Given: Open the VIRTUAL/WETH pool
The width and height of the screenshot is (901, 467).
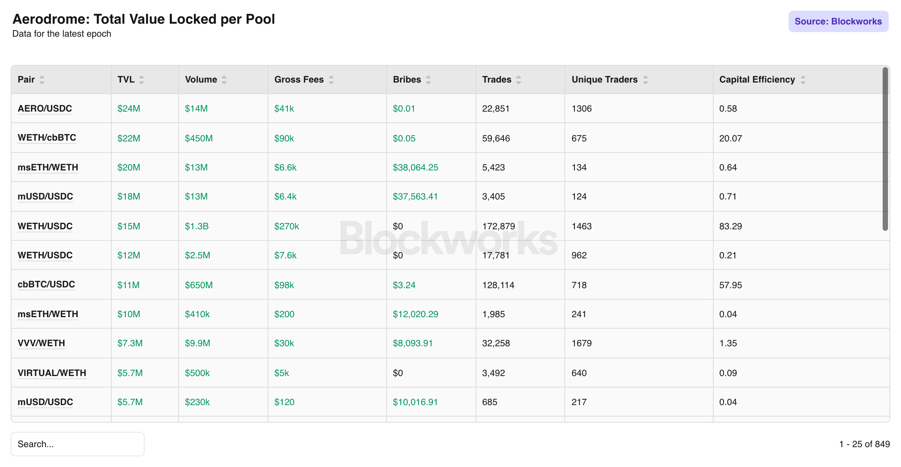Looking at the screenshot, I should pyautogui.click(x=52, y=373).
